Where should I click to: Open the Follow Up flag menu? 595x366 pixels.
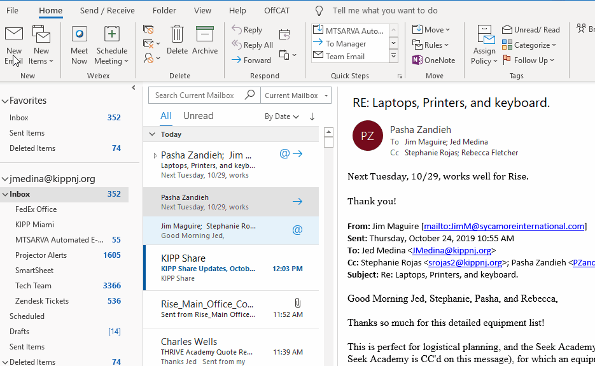tap(528, 60)
